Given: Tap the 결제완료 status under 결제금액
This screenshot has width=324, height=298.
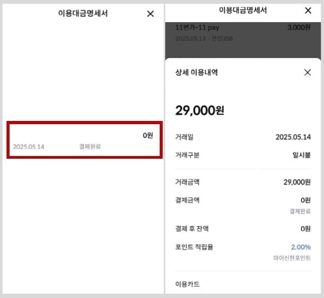Looking at the screenshot, I should tap(300, 211).
